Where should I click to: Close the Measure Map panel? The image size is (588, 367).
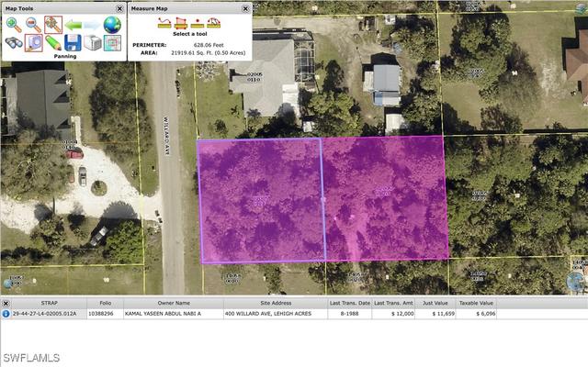tap(245, 7)
